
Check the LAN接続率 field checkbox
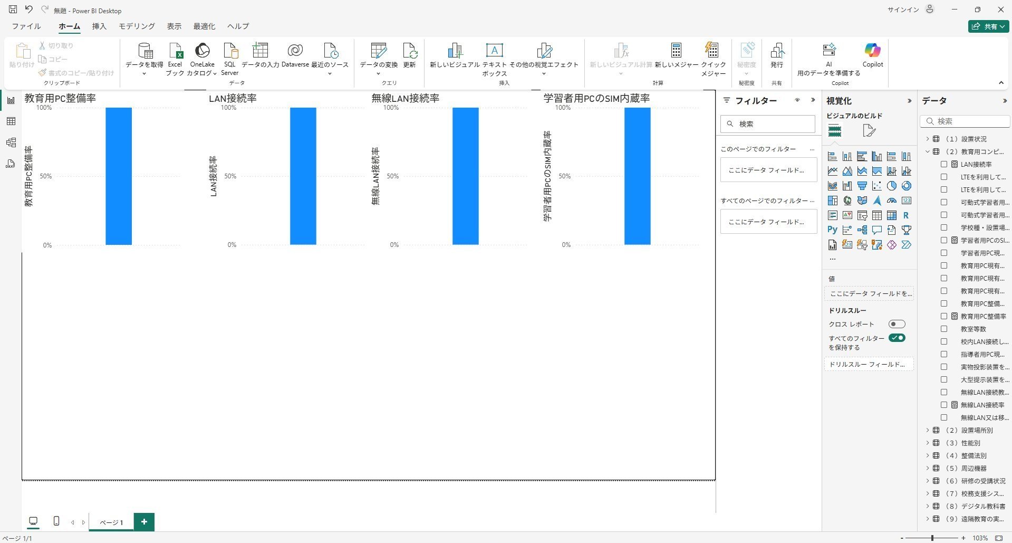pyautogui.click(x=944, y=164)
